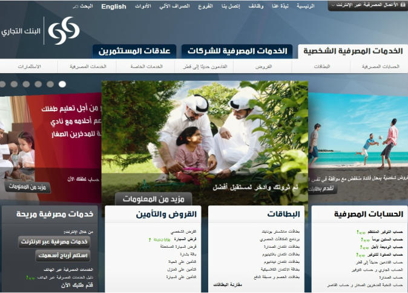Image resolution: width=408 pixels, height=293 pixels.
Task: Click the خدمات مصرفية مريحة panel heading
Action: pyautogui.click(x=54, y=214)
